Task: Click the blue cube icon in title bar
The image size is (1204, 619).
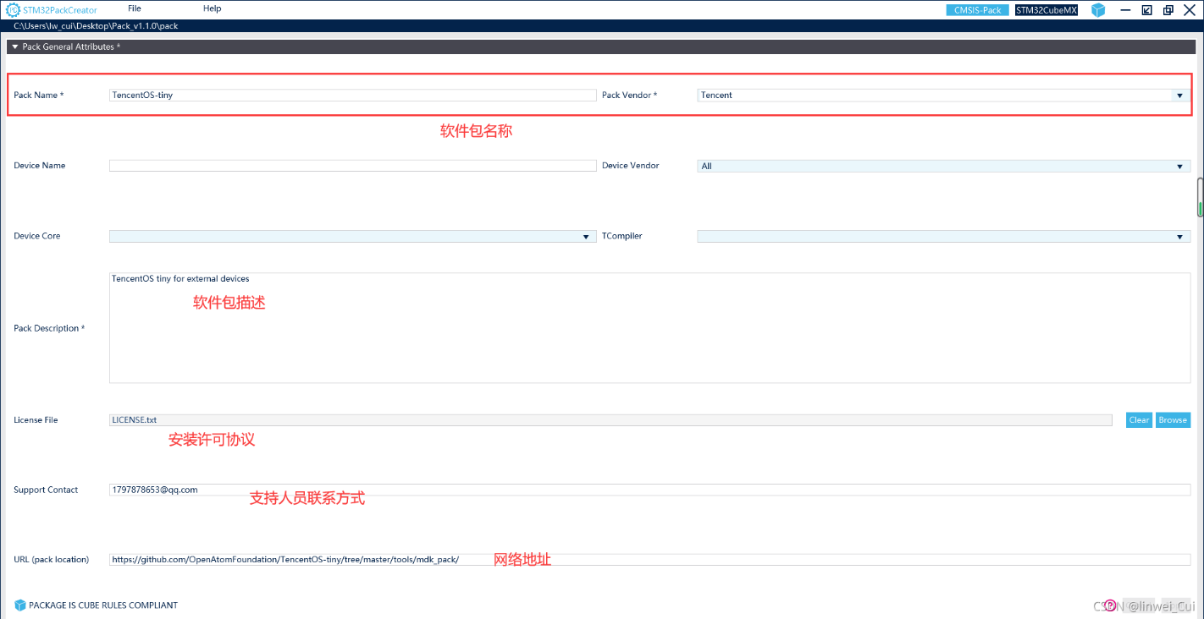Action: click(1098, 10)
